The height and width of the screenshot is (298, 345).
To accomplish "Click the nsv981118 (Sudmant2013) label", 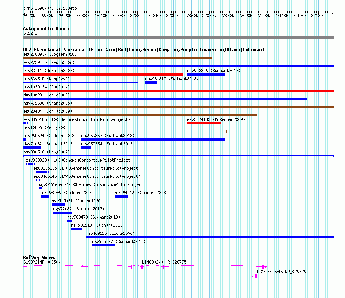I will (98, 225).
